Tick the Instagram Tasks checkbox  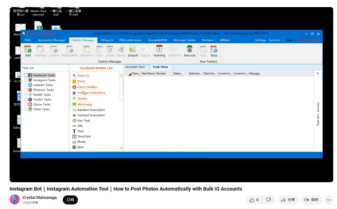[x=26, y=80]
